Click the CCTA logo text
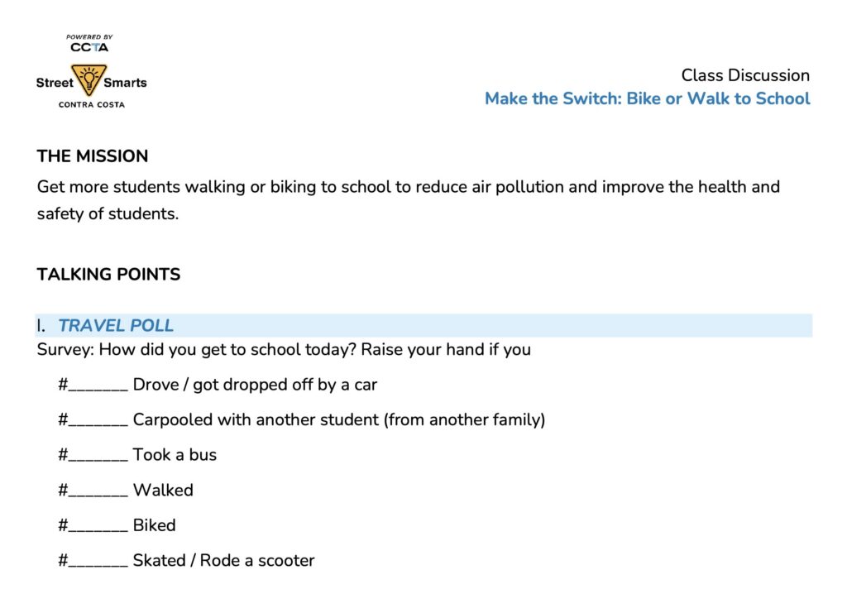Image resolution: width=847 pixels, height=589 pixels. pos(89,47)
